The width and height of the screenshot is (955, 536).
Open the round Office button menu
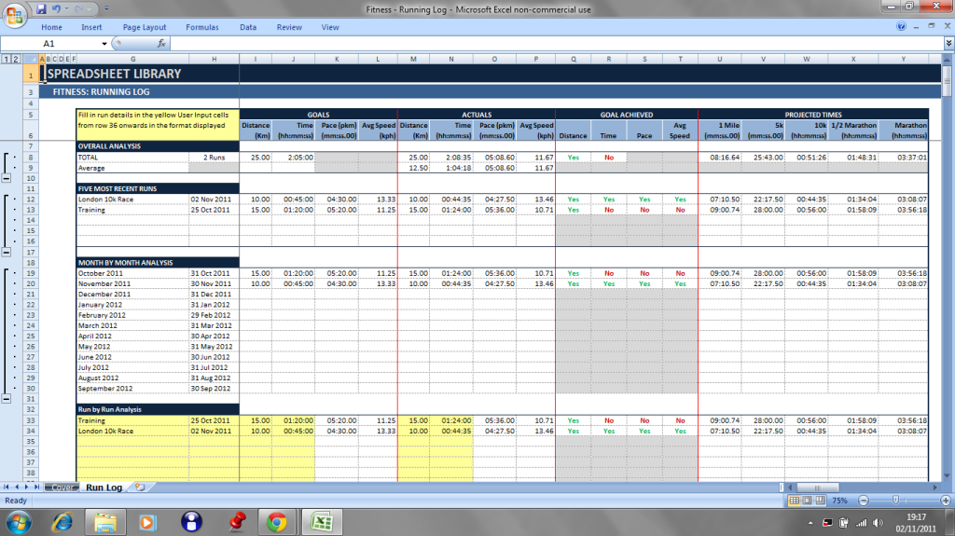(x=13, y=15)
